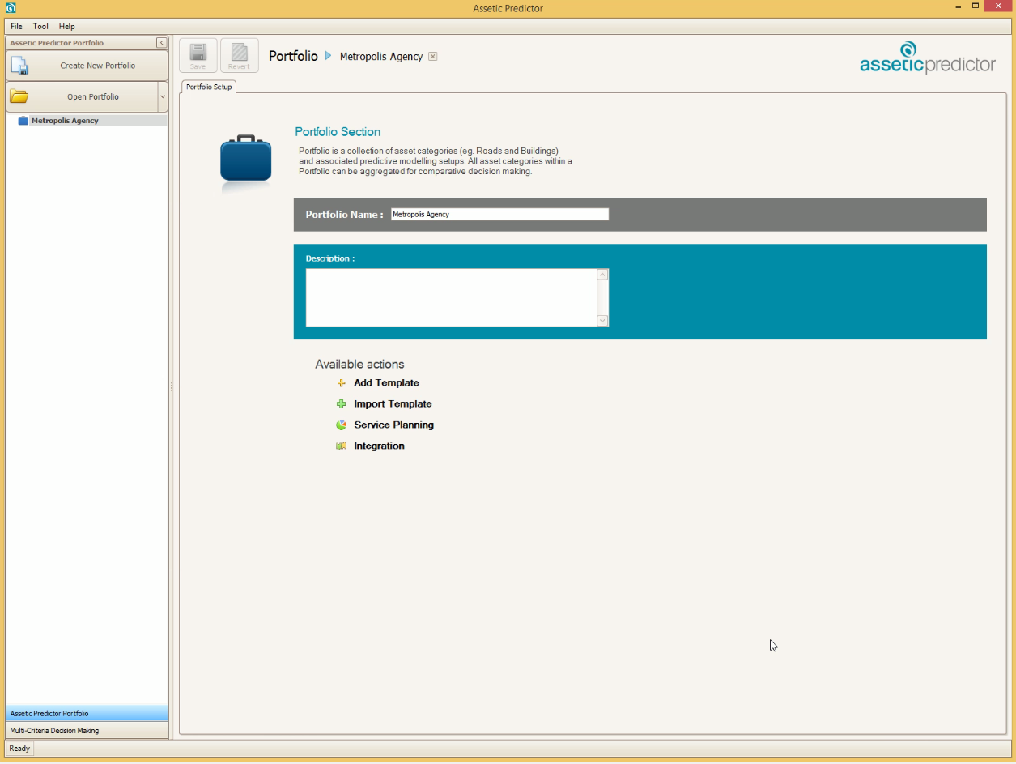Click the Revert toolbar icon
The height and width of the screenshot is (764, 1016).
(239, 55)
